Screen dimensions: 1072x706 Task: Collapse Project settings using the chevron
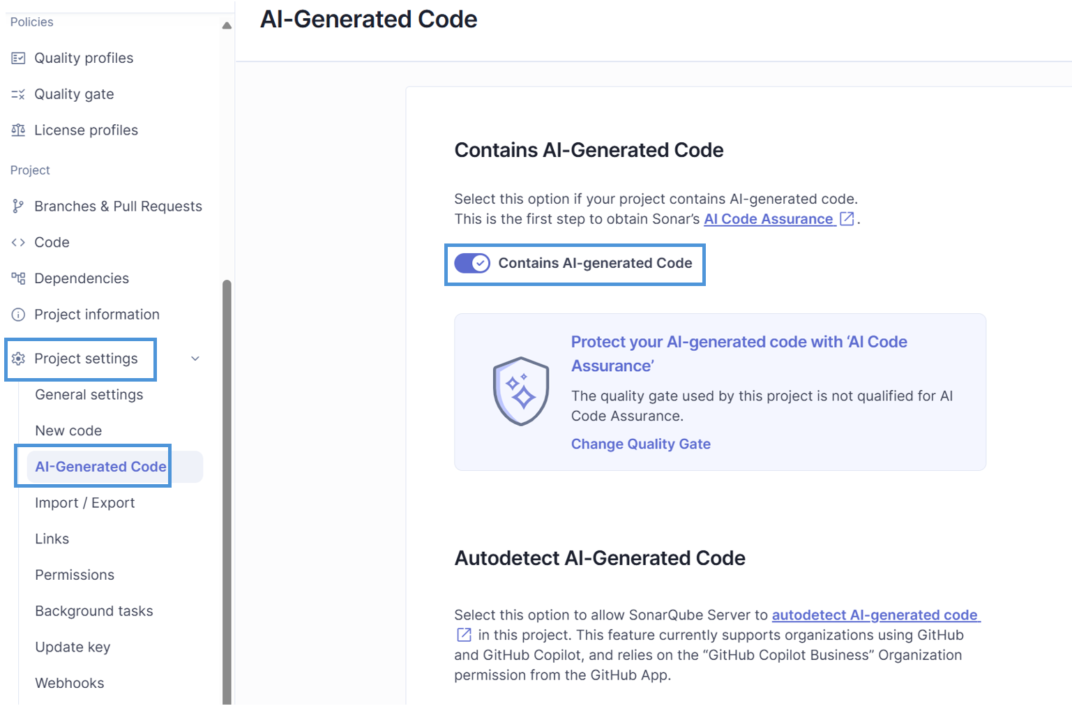pos(195,359)
